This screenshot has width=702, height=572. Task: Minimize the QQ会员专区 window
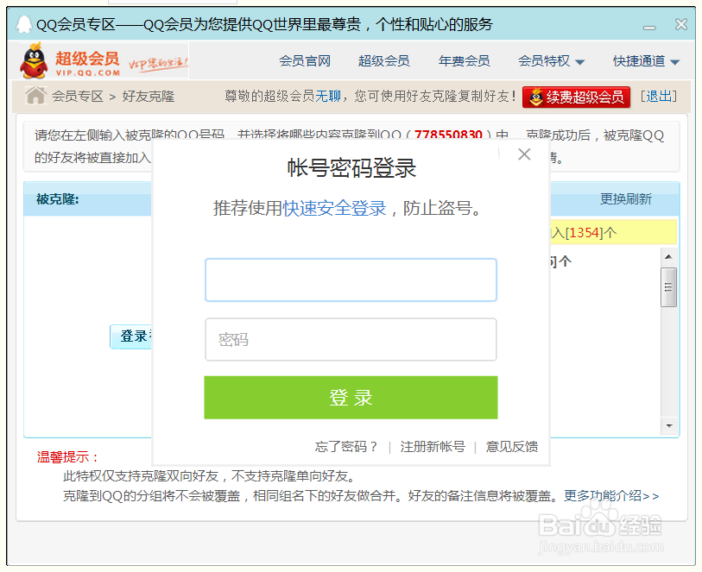[x=649, y=27]
